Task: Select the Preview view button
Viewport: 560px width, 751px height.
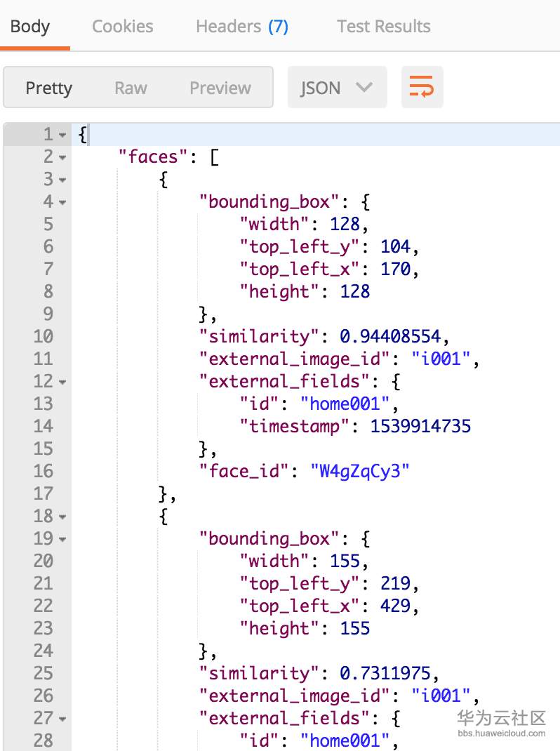Action: click(220, 88)
